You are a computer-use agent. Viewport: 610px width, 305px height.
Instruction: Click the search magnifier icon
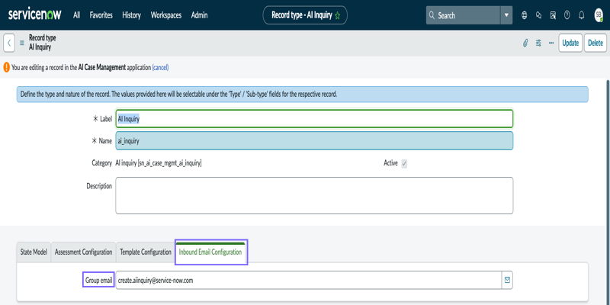click(432, 15)
